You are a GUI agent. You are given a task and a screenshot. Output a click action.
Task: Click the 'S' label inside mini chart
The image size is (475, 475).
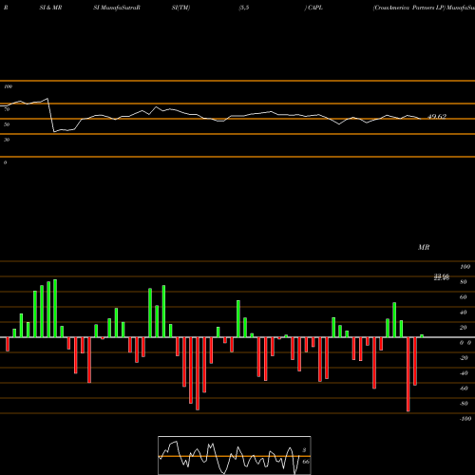click(x=304, y=450)
